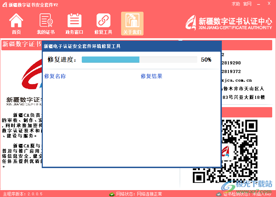Click 主程序版本: 2.0.0.5 text

tap(23, 194)
